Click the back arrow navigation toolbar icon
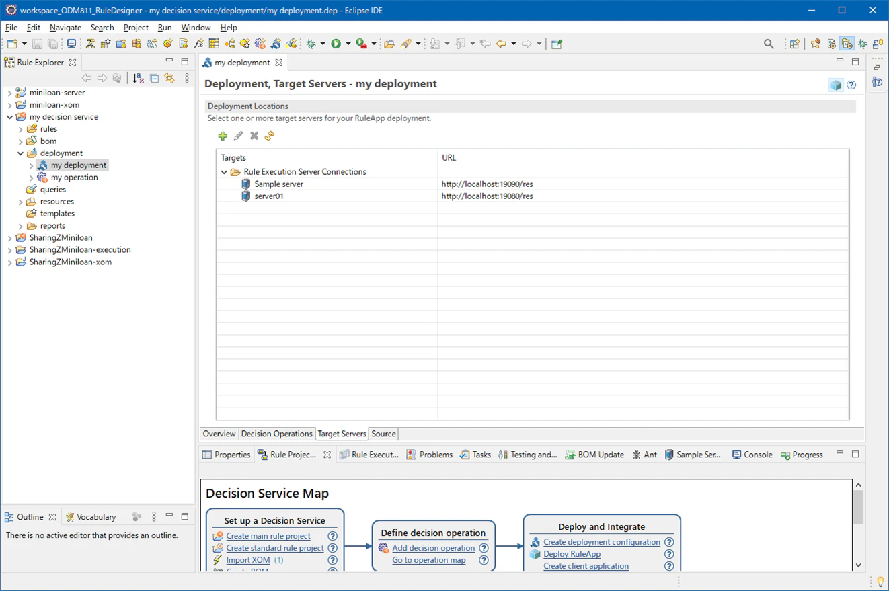This screenshot has height=591, width=889. tap(501, 44)
